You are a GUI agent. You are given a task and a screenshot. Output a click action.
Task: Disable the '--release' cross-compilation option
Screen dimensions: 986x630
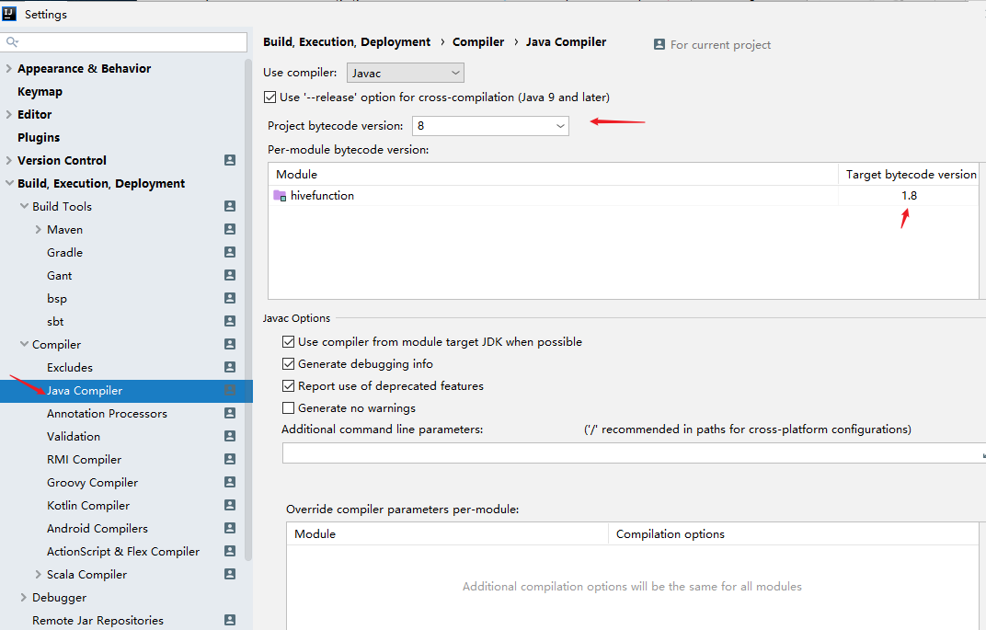pos(269,97)
